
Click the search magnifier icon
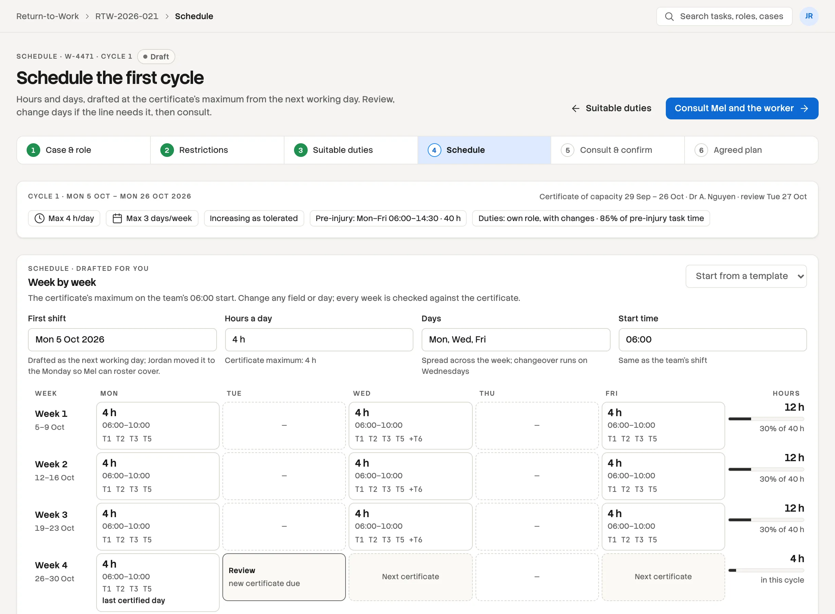click(x=669, y=16)
